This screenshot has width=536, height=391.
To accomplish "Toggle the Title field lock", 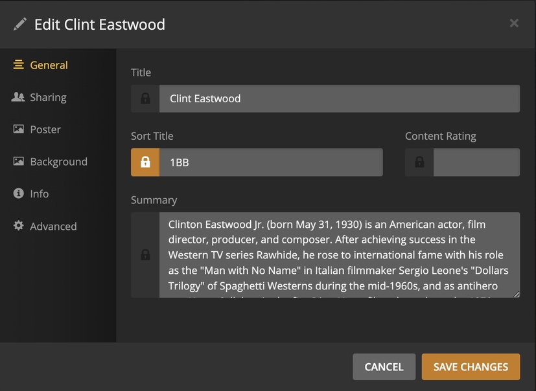I will tap(145, 98).
